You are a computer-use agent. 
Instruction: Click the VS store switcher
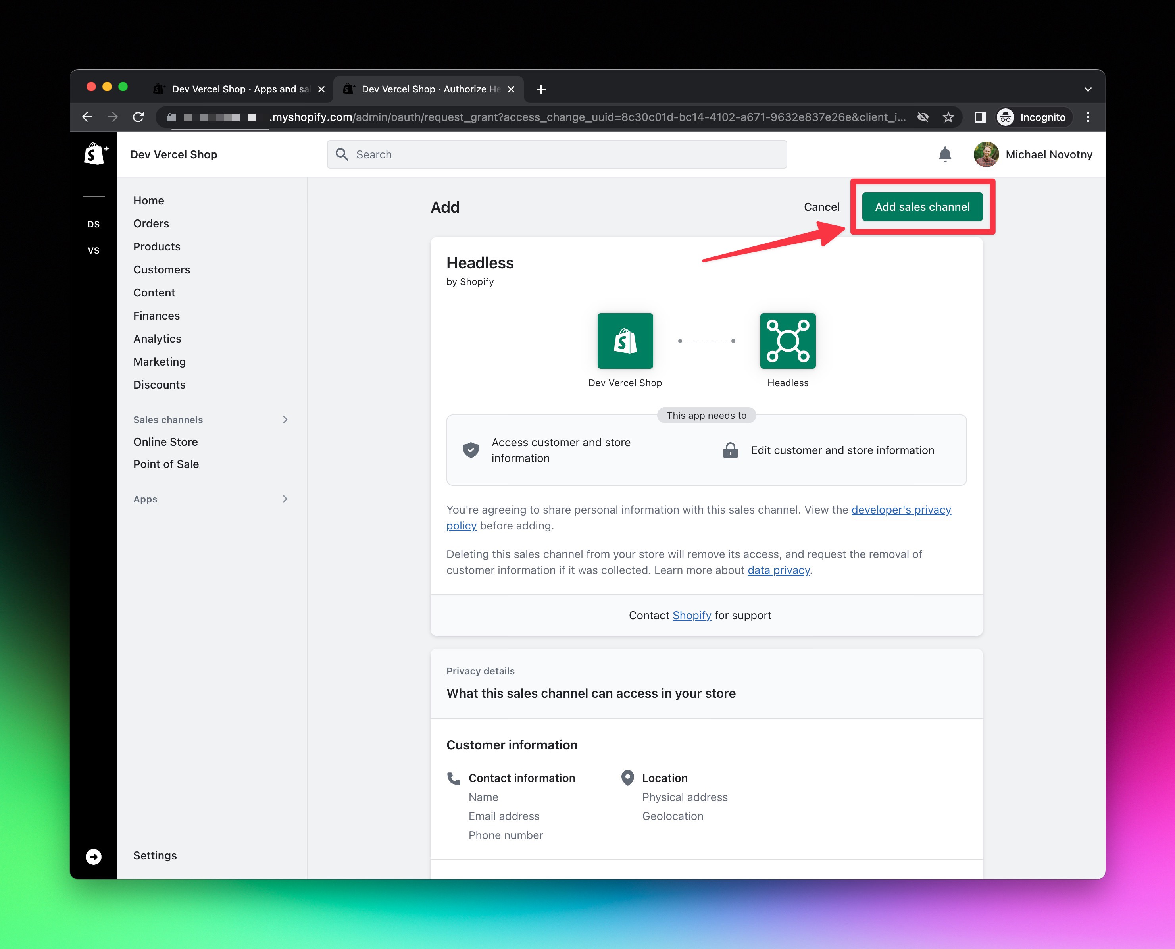pyautogui.click(x=94, y=250)
